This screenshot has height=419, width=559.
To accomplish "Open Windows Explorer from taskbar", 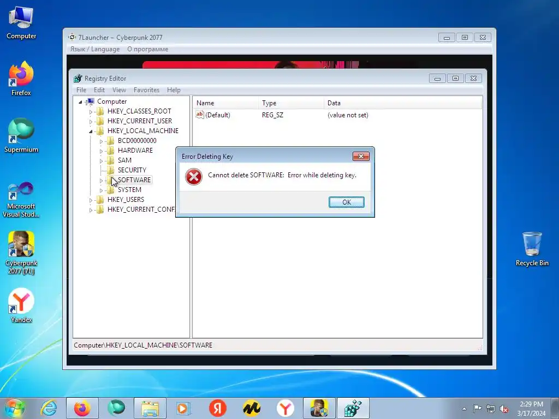I will pyautogui.click(x=150, y=408).
